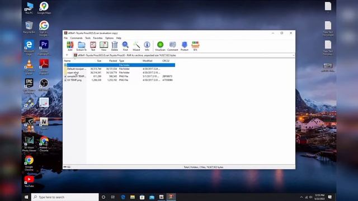Open the Options menu
Image resolution: width=358 pixels, height=201 pixels.
tap(110, 38)
